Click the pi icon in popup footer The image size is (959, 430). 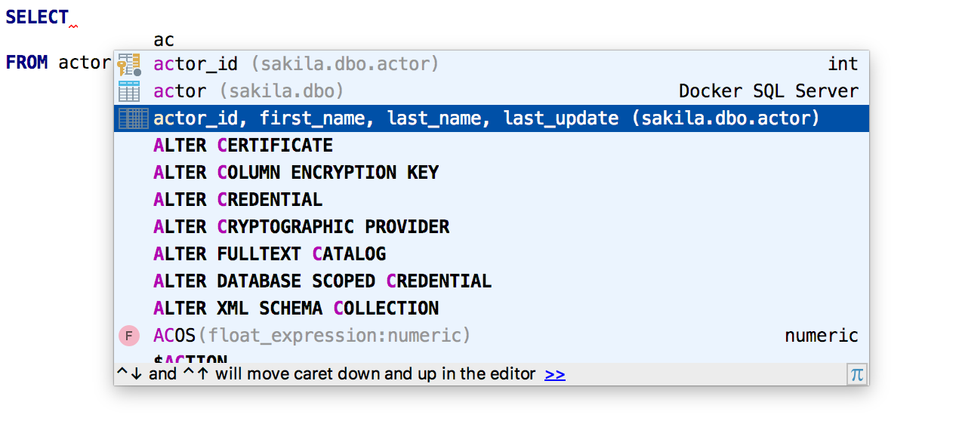pyautogui.click(x=856, y=374)
